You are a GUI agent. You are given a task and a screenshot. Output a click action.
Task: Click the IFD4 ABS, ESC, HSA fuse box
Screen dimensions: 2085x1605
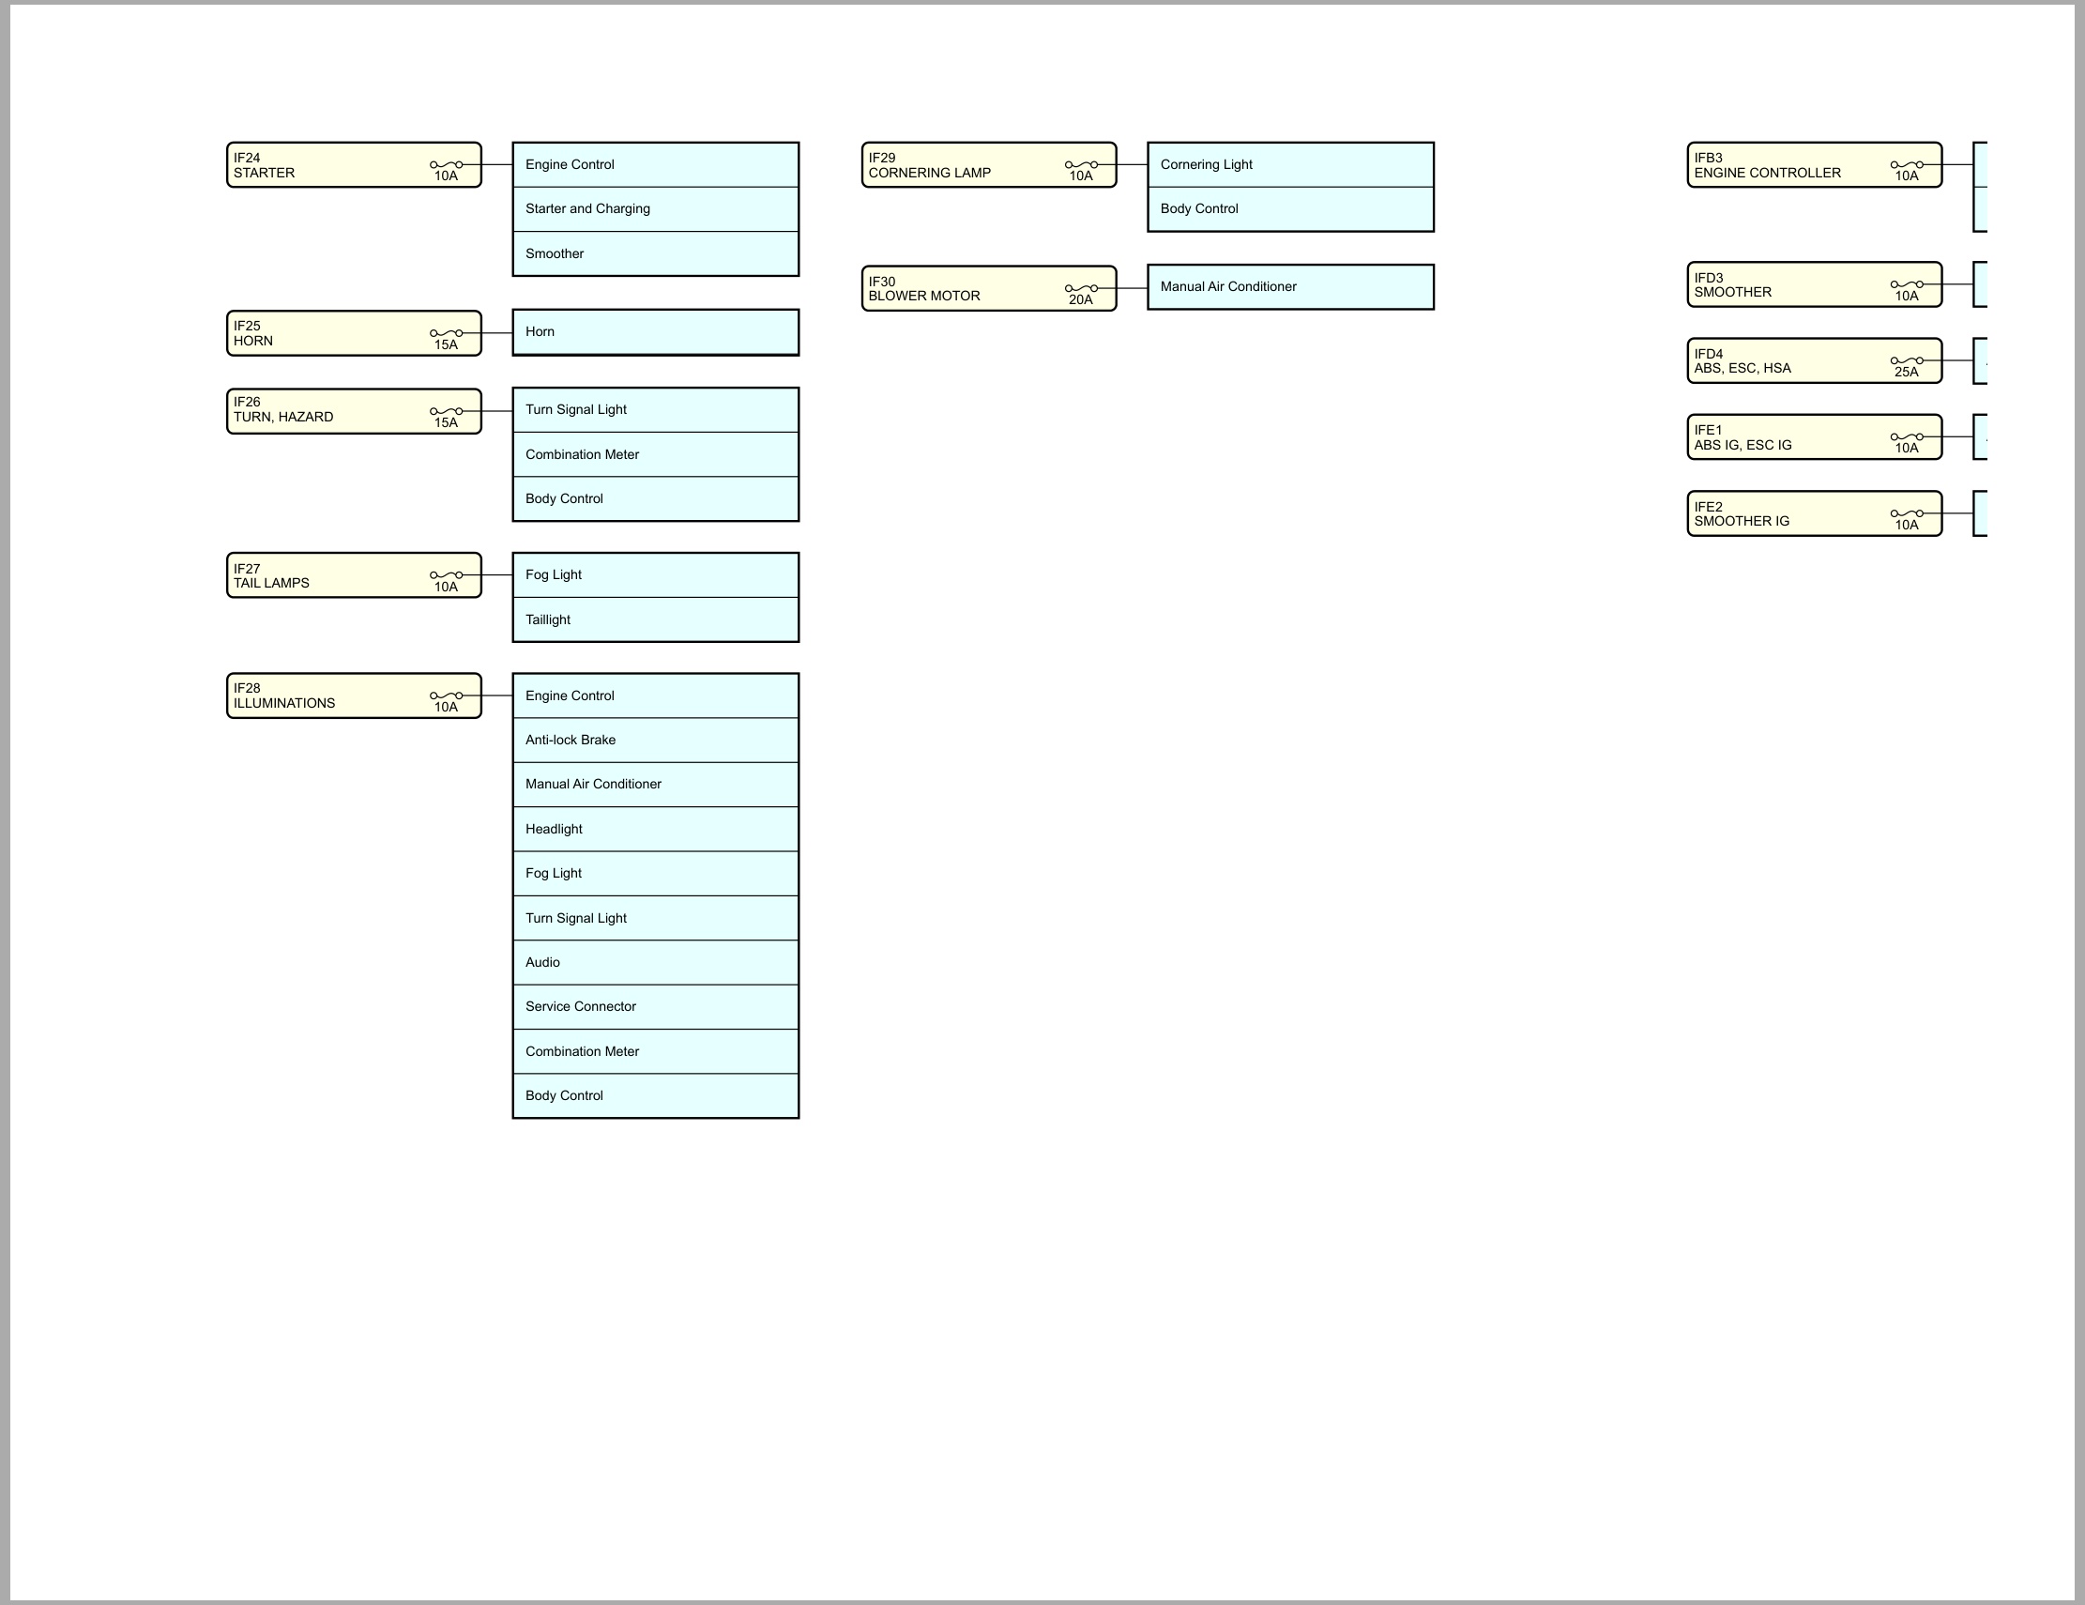[x=1815, y=361]
